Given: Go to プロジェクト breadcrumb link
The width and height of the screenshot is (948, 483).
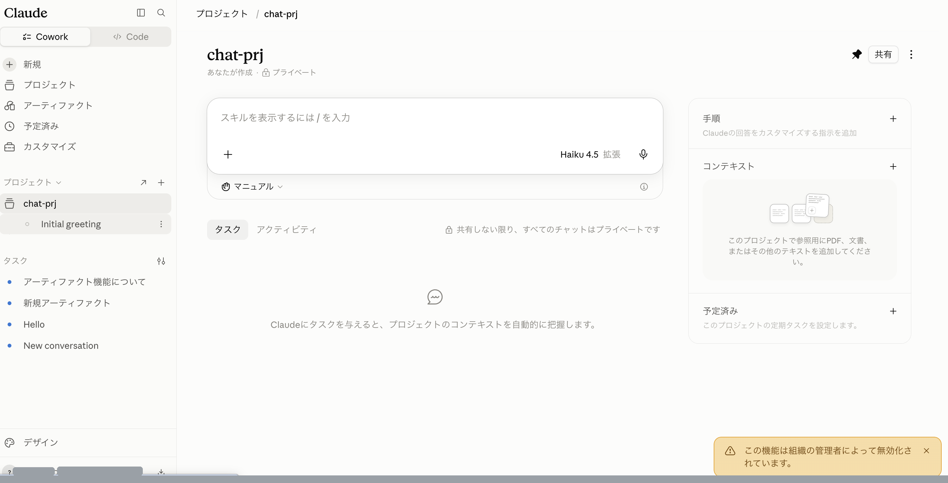Looking at the screenshot, I should tap(222, 14).
